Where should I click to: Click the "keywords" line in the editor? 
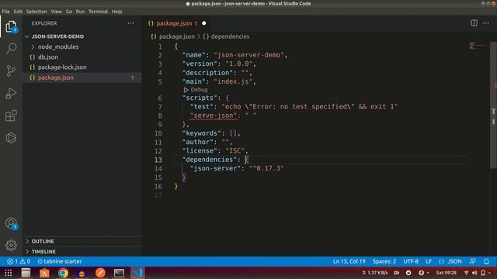211,133
